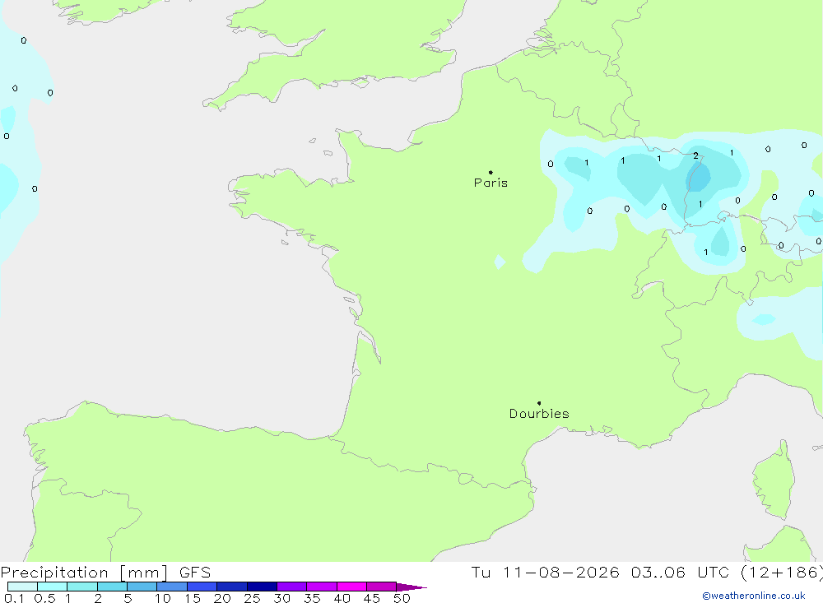The width and height of the screenshot is (823, 603).
Task: Click the '(12+186)' forecast offset text
Action: tap(782, 573)
